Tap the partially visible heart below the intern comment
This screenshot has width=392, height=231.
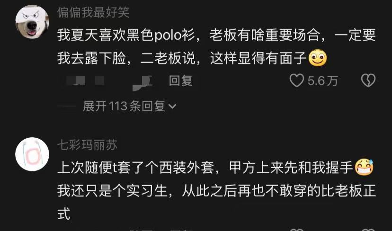[296, 230]
